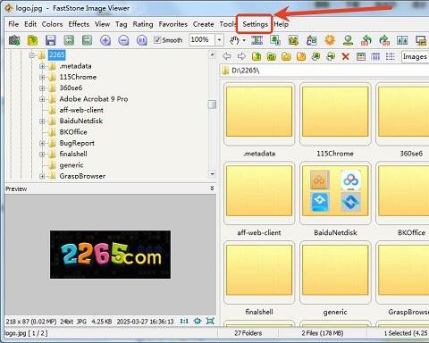The height and width of the screenshot is (343, 429).
Task: Expand the BugReport tree node
Action: click(42, 143)
